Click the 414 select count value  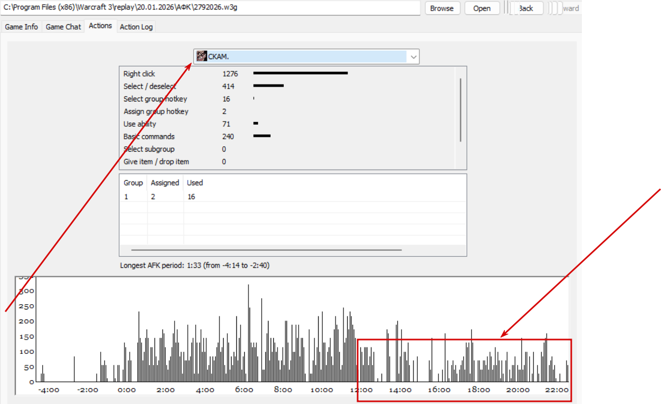click(x=228, y=86)
